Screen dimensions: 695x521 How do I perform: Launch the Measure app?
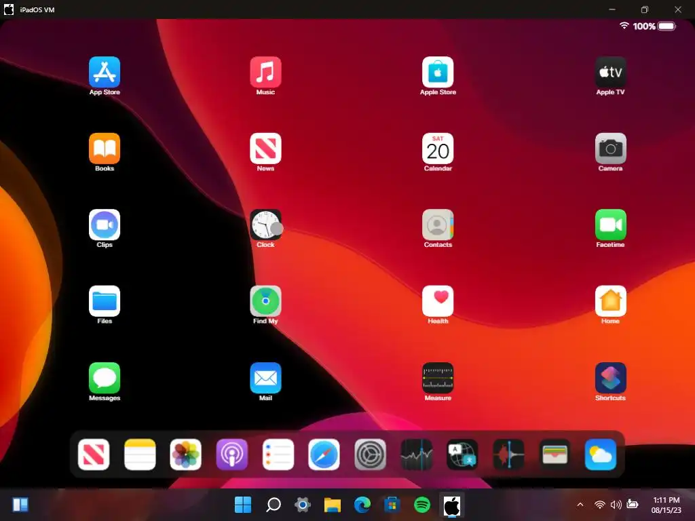tap(438, 378)
